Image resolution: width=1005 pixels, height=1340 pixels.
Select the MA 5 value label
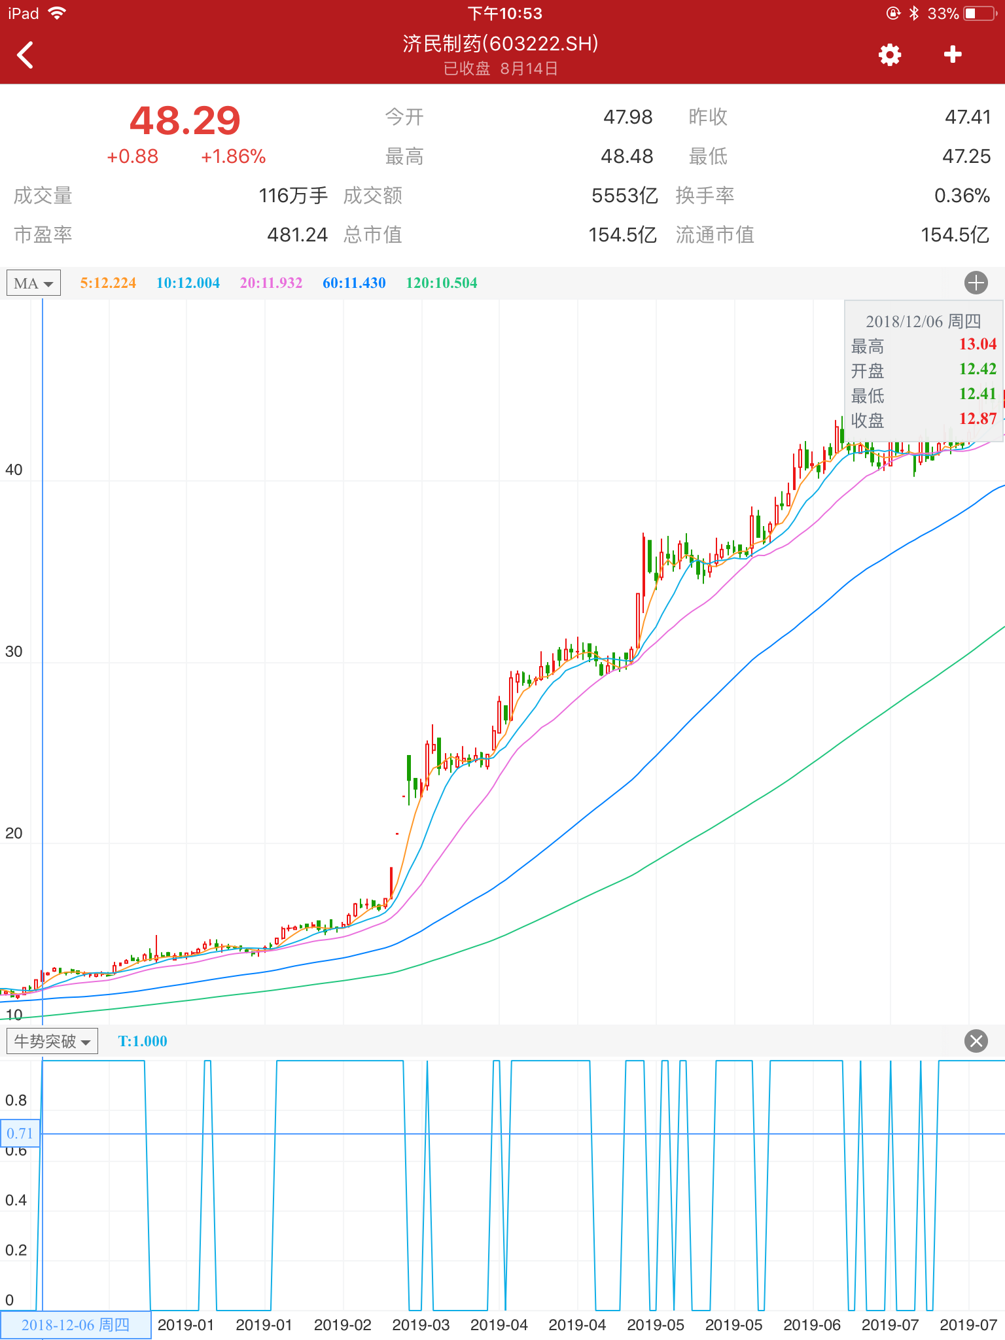click(x=108, y=283)
